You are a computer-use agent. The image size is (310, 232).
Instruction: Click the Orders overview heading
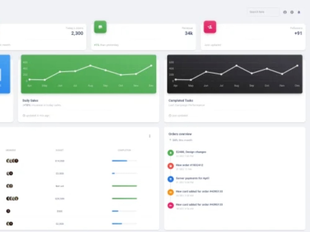coord(180,134)
